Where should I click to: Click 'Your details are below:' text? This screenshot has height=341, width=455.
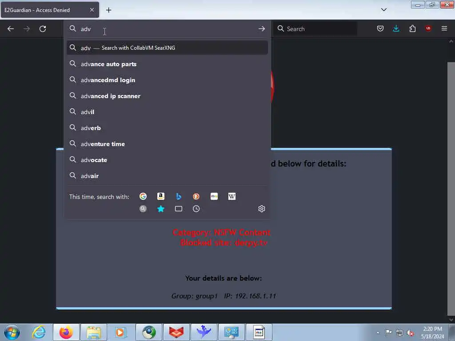(224, 278)
